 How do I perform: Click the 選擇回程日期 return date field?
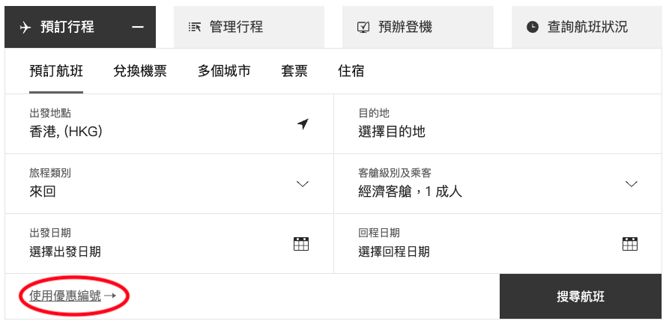pyautogui.click(x=394, y=251)
